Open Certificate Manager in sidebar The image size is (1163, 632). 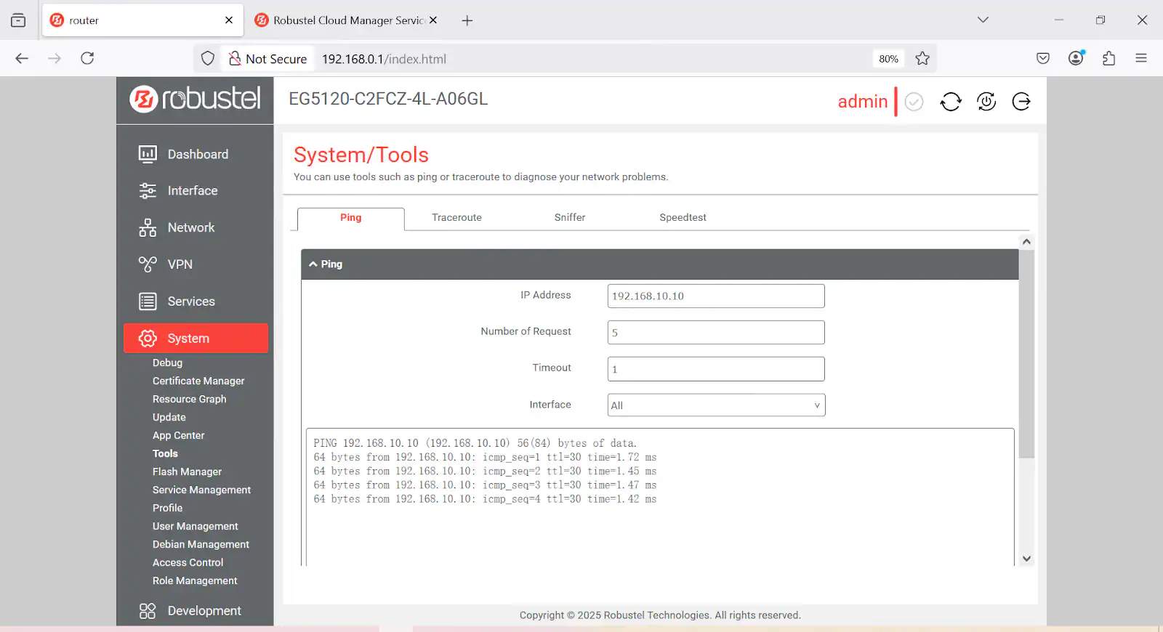(x=198, y=381)
